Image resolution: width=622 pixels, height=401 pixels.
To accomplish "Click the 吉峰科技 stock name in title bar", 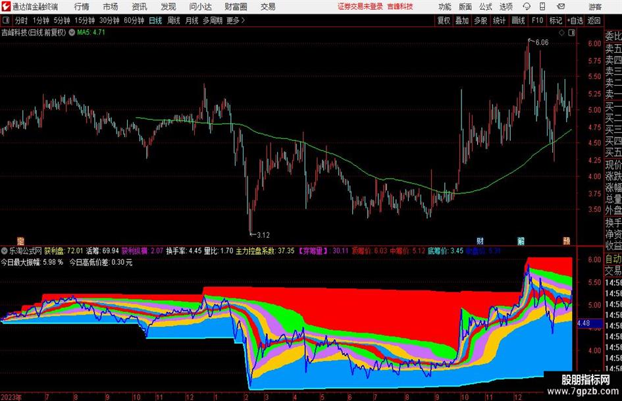I will click(400, 7).
